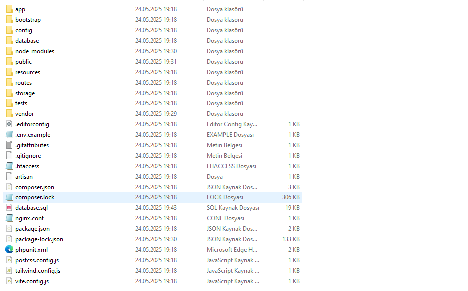Click the .editorconfig gear file icon

(9, 124)
